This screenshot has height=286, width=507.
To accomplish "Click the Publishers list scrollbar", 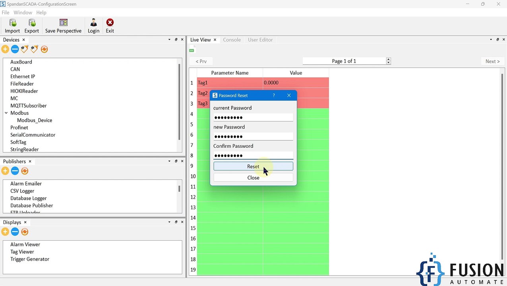I will pos(179,189).
